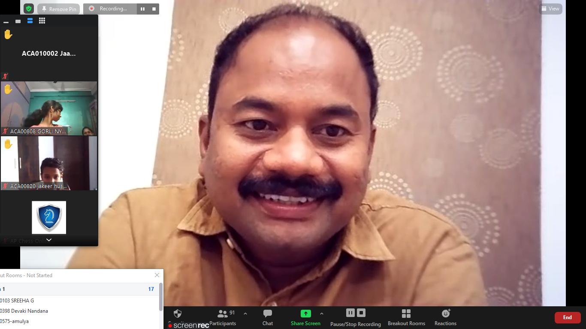Click the Breakout Rooms list scrollbar
586x329 pixels.
[161, 296]
